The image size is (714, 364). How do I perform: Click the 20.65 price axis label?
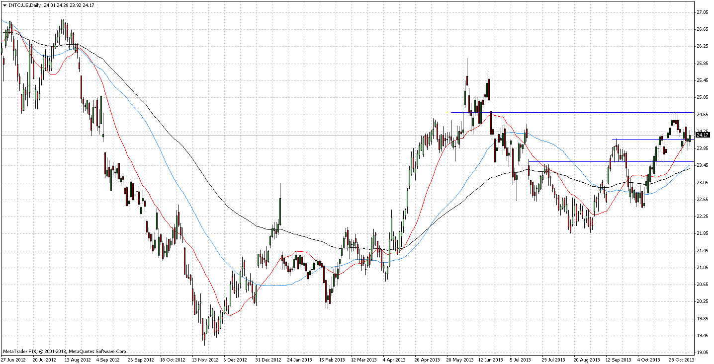pos(702,285)
